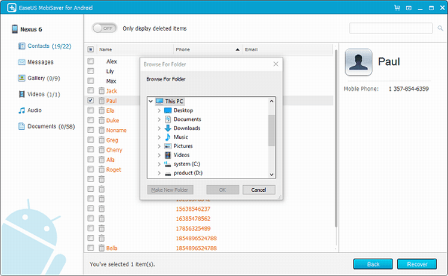Expand the Desktop folder node
The height and width of the screenshot is (276, 448).
(159, 111)
